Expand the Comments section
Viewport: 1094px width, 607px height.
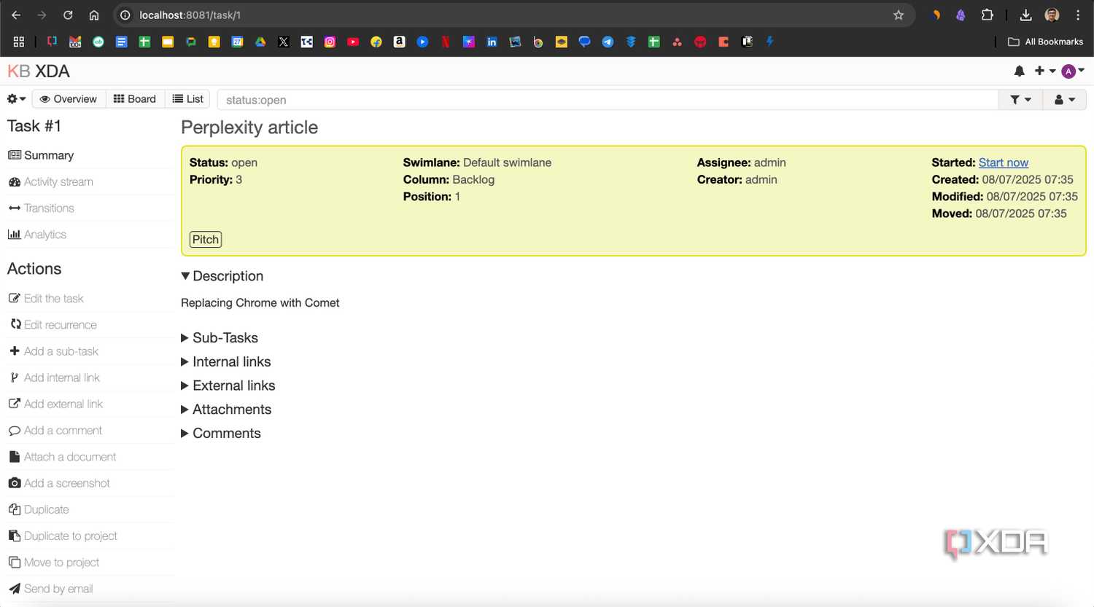221,433
